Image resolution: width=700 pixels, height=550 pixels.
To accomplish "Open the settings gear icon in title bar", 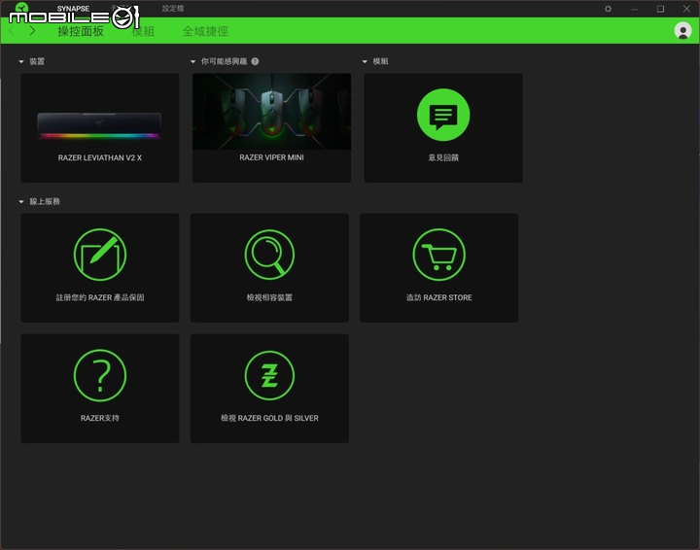I will (x=608, y=9).
